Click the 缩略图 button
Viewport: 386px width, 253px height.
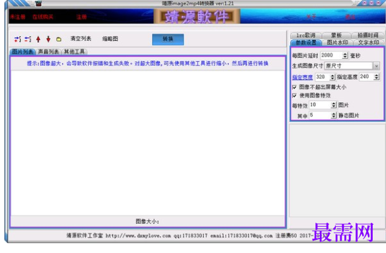[x=110, y=39]
